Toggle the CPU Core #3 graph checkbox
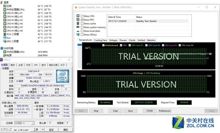The image size is (220, 133). 163,45
